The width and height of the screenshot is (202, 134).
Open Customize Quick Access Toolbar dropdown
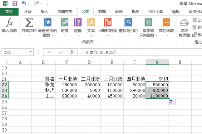click(47, 4)
